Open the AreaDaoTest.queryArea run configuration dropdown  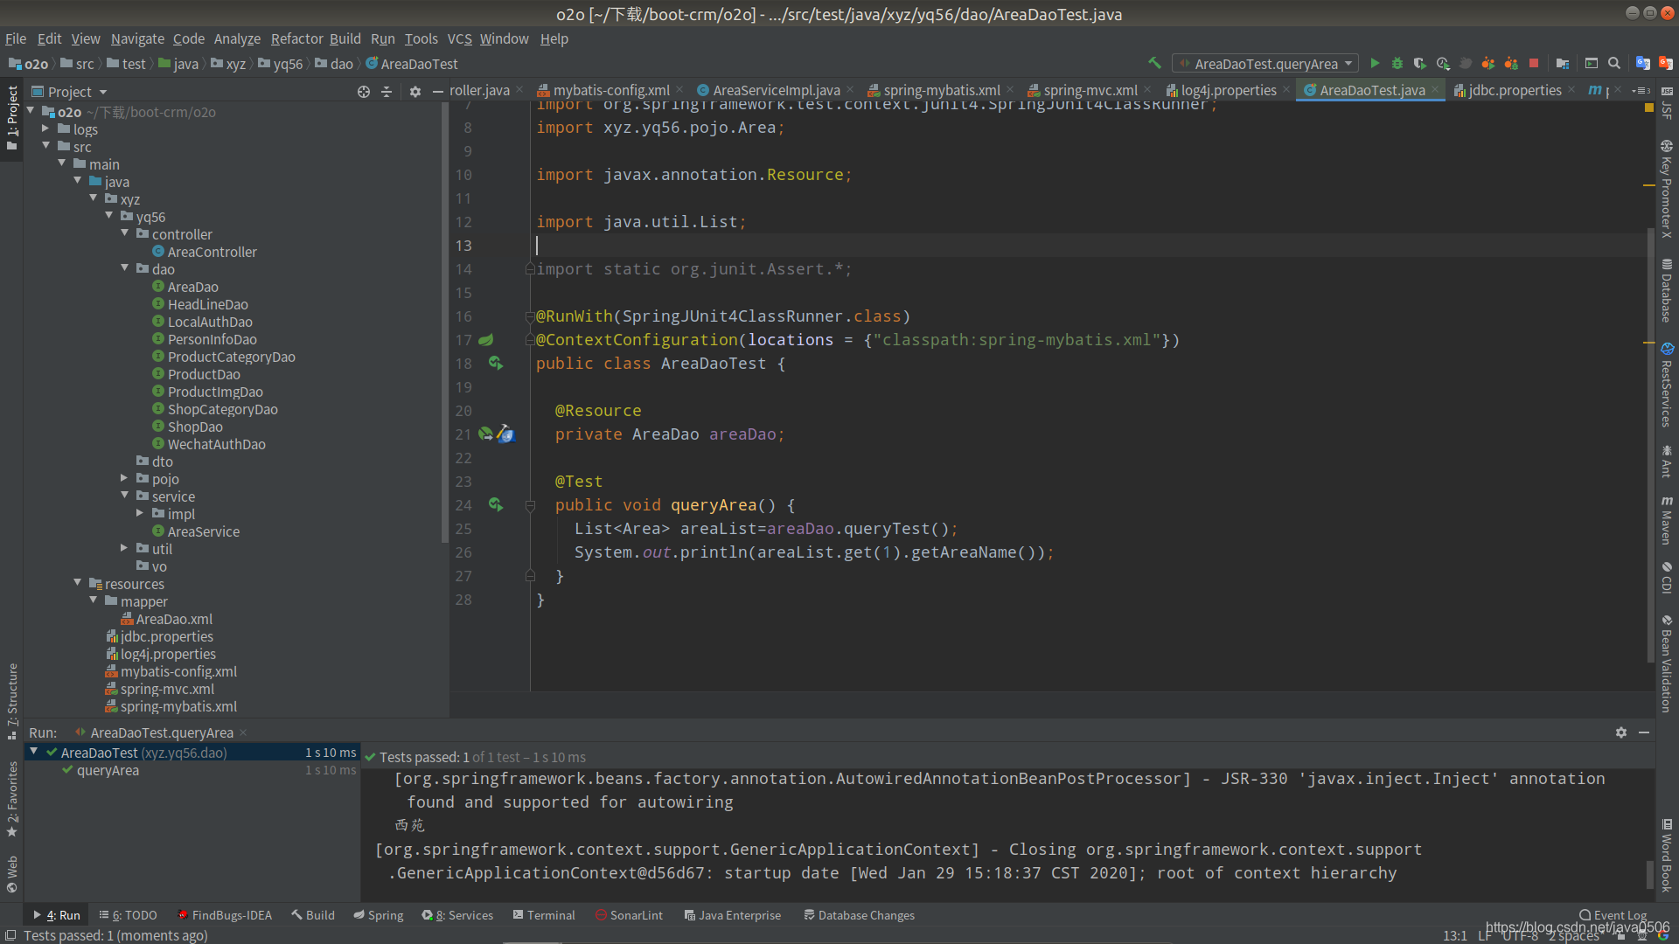point(1266,63)
